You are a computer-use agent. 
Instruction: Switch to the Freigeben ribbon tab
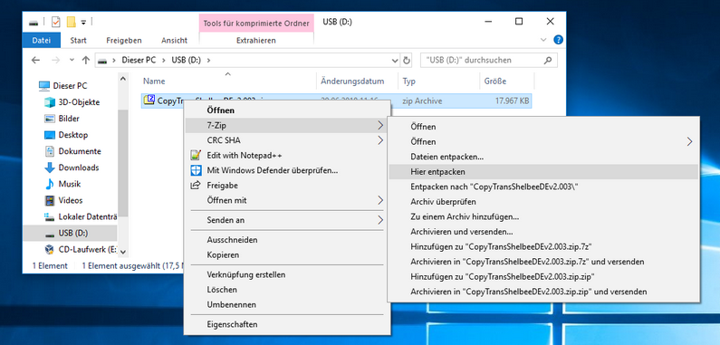pyautogui.click(x=124, y=40)
